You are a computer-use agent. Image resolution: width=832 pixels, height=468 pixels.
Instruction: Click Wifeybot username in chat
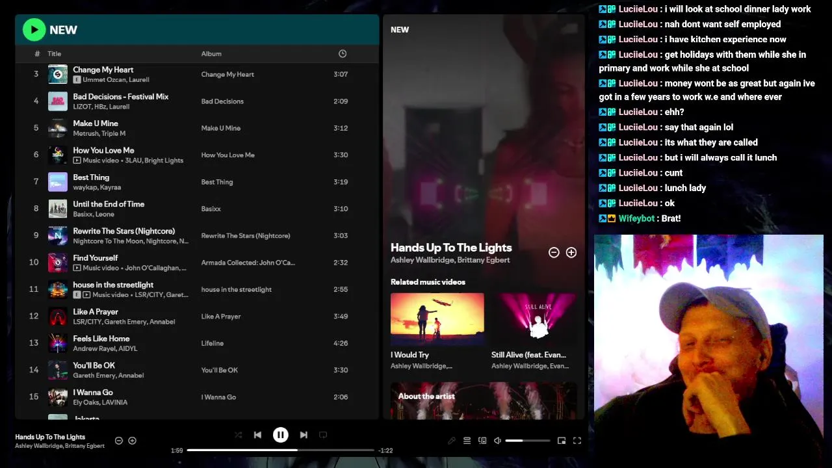coord(636,218)
